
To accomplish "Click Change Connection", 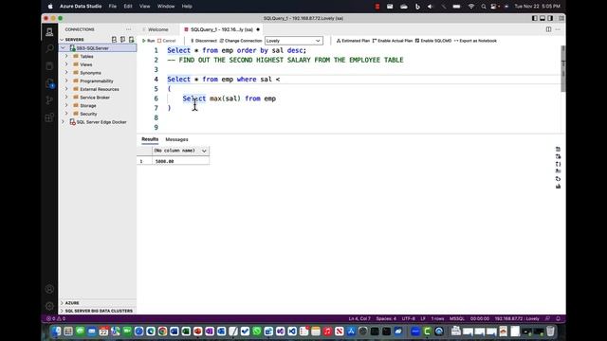I will tap(241, 41).
